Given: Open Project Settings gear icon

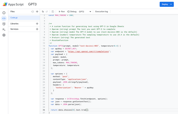Looking at the screenshot, I should tap(4, 35).
